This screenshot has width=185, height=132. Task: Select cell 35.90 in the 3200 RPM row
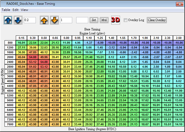tap(78, 71)
